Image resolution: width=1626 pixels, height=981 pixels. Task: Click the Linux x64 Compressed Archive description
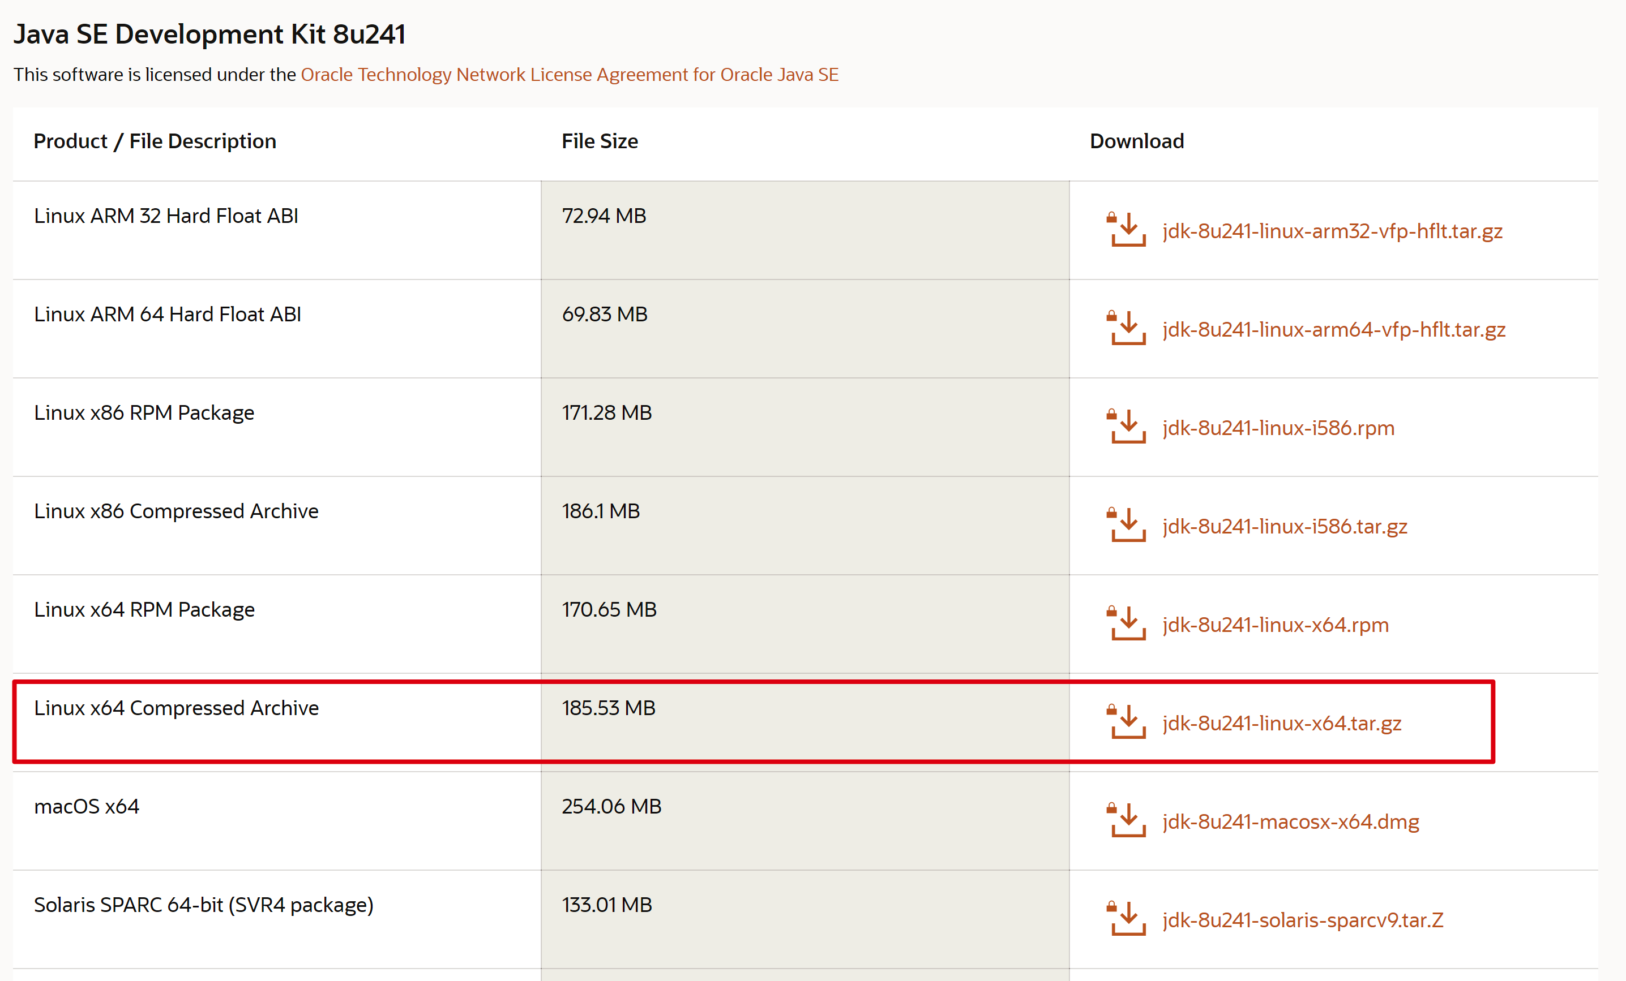tap(176, 708)
